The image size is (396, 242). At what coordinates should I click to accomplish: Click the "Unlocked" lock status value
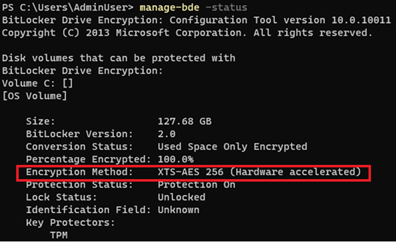coord(181,197)
